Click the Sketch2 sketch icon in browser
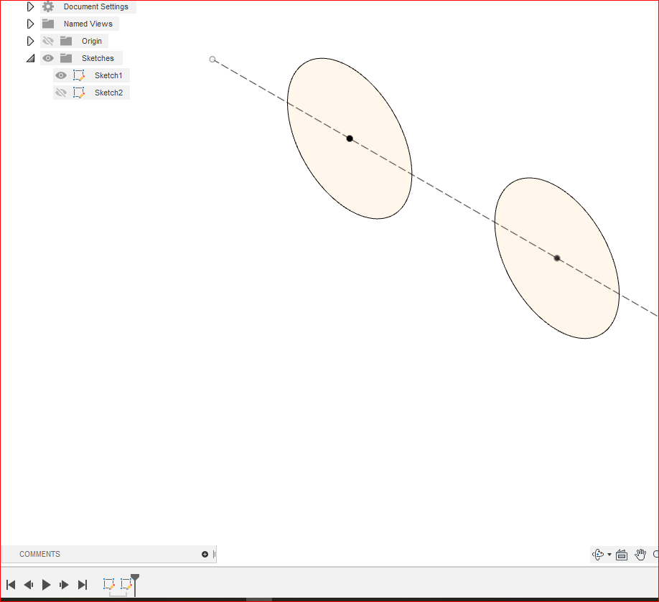659x602 pixels. pyautogui.click(x=79, y=93)
